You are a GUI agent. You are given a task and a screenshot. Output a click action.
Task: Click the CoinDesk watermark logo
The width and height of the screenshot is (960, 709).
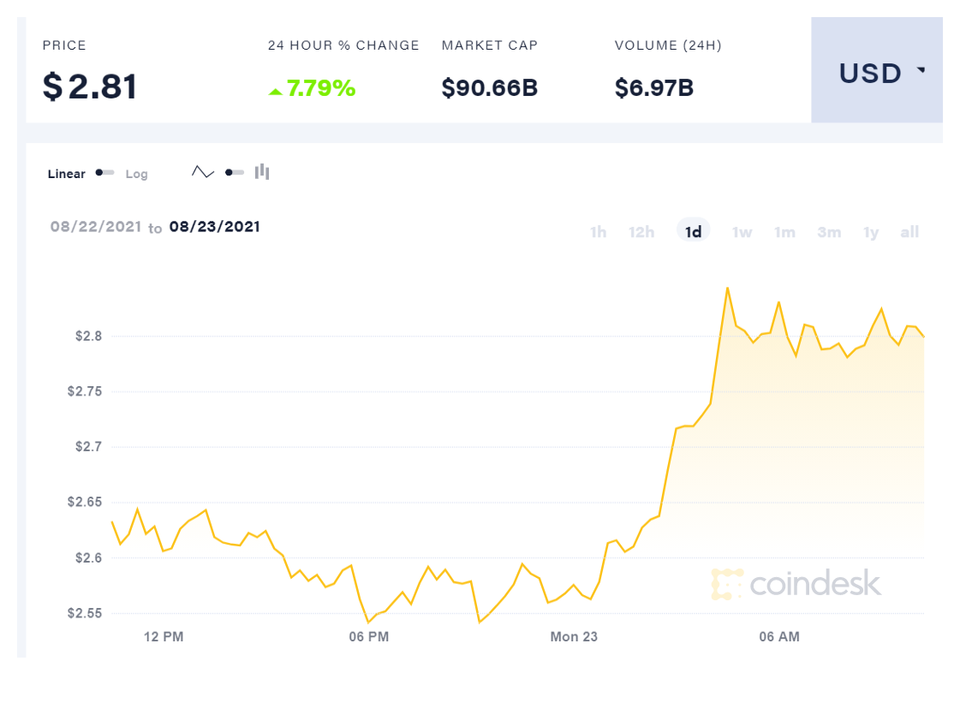pos(796,584)
